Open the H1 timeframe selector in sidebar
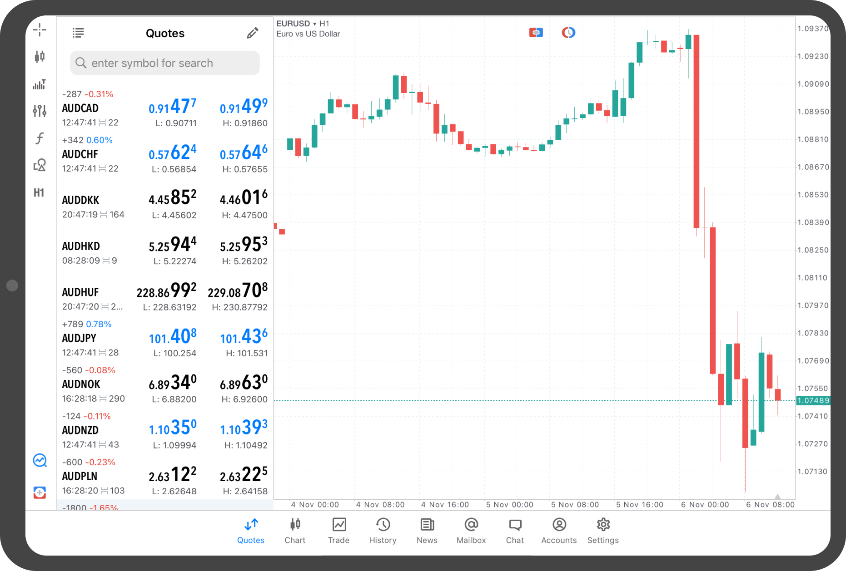This screenshot has width=846, height=571. tap(39, 193)
